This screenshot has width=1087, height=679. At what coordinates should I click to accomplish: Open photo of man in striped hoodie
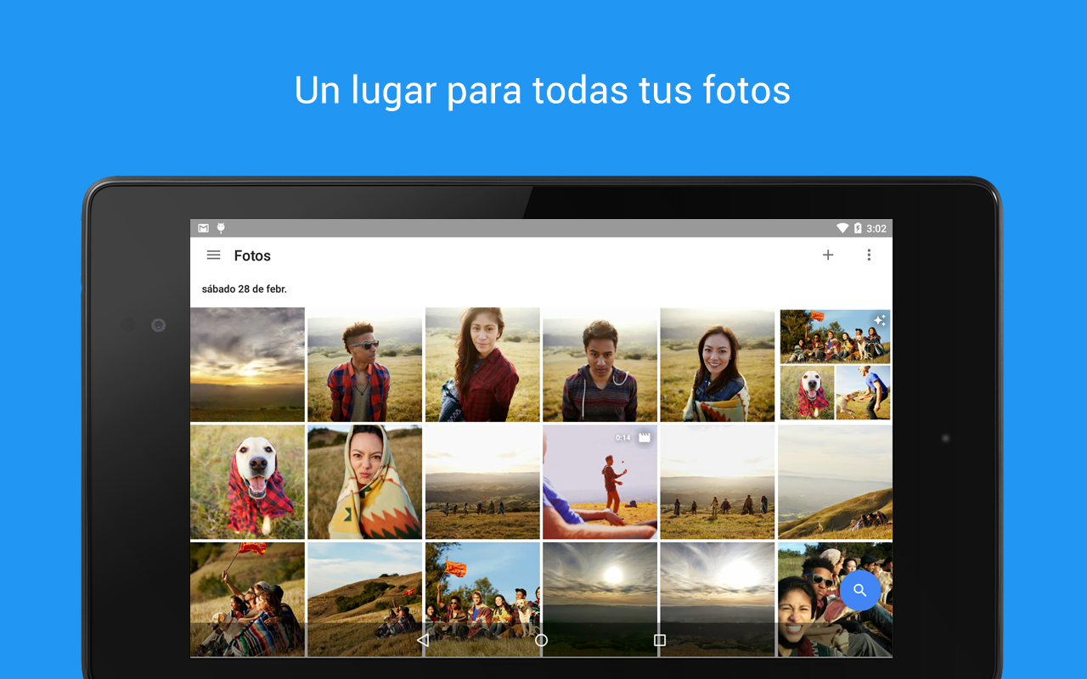pos(600,364)
